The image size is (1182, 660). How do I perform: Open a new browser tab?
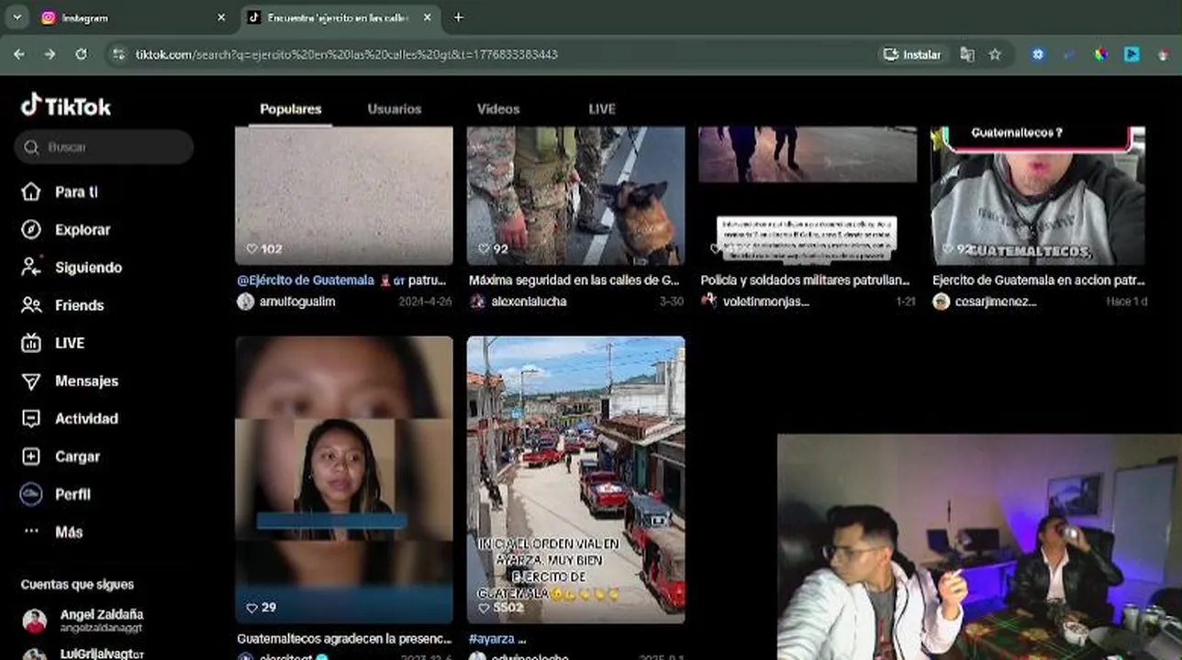(458, 17)
